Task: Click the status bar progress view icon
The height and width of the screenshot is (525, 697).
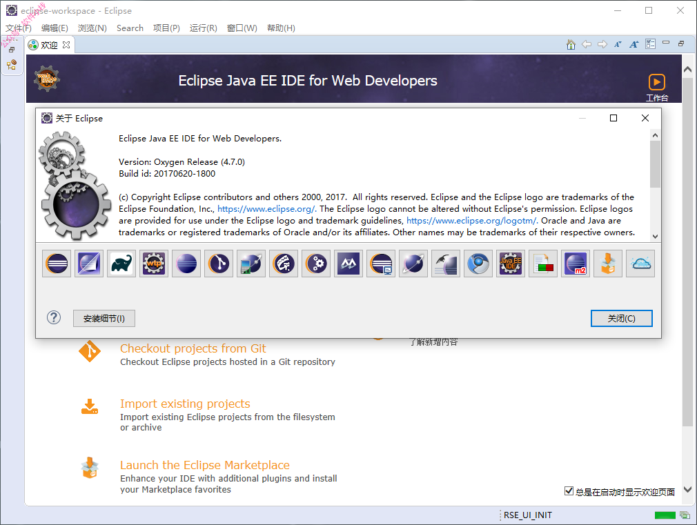Action: [685, 515]
